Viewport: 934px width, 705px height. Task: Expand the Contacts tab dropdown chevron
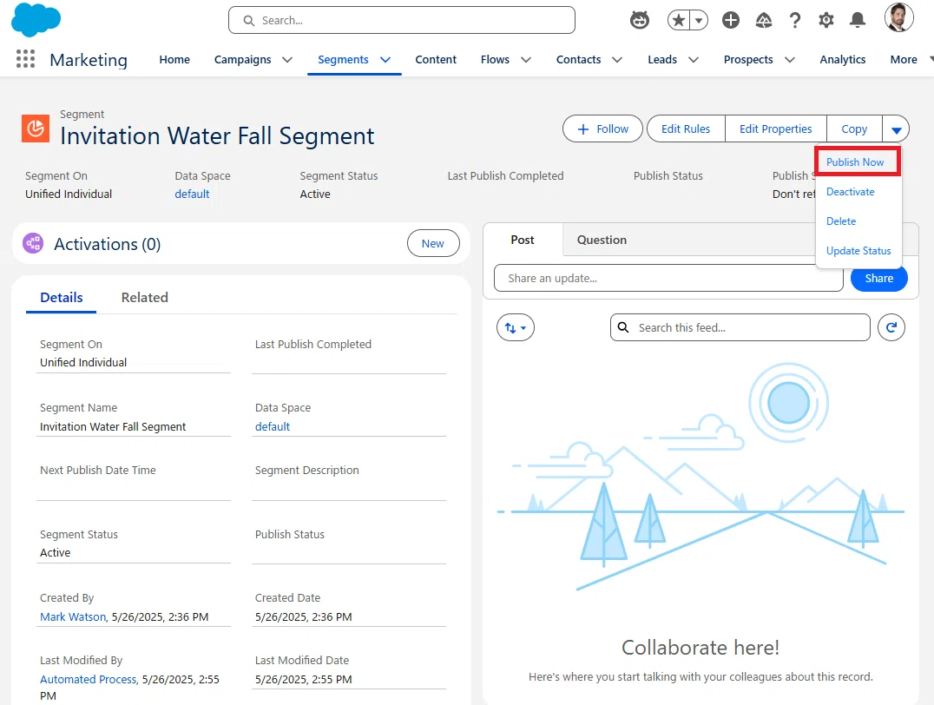617,60
